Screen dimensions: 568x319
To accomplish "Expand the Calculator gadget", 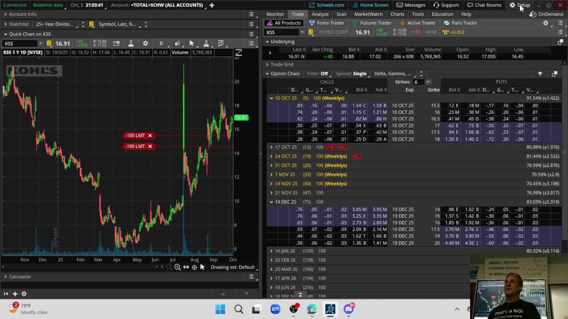I will [x=5, y=276].
